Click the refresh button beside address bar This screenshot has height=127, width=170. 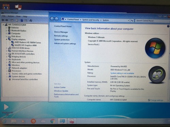[132, 21]
